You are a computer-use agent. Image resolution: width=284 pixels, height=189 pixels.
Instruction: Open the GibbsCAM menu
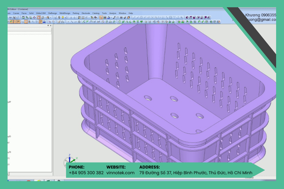click(41, 13)
